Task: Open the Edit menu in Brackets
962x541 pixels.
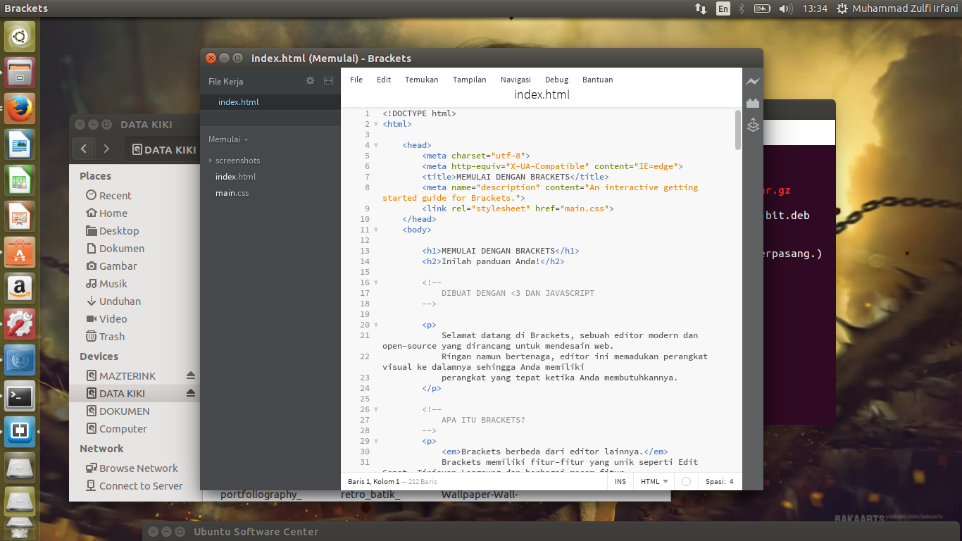Action: pos(384,80)
